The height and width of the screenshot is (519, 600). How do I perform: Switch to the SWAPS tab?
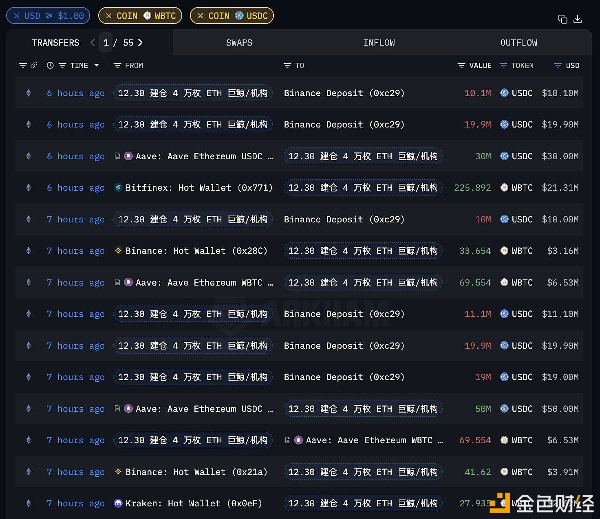pyautogui.click(x=239, y=42)
